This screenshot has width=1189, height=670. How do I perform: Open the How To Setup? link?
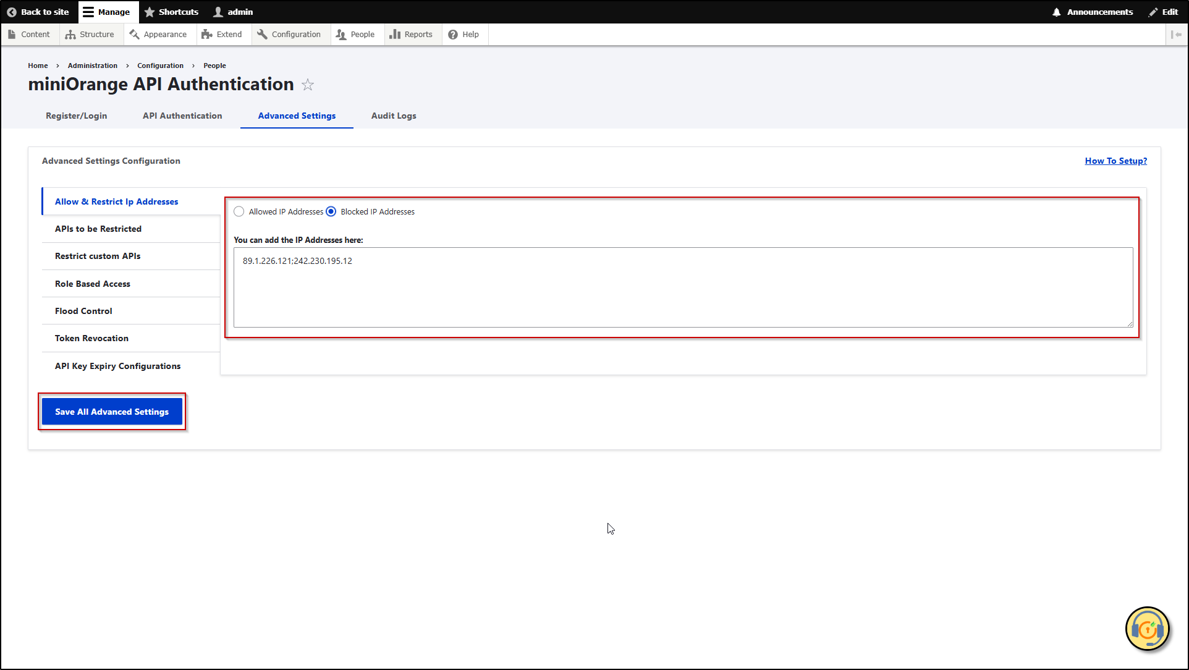[x=1115, y=161]
